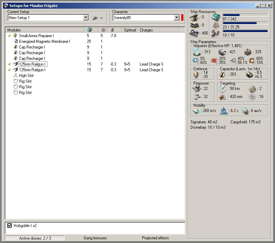
Task: Click the Energized Magnetic Membrane I icon
Action: point(16,41)
